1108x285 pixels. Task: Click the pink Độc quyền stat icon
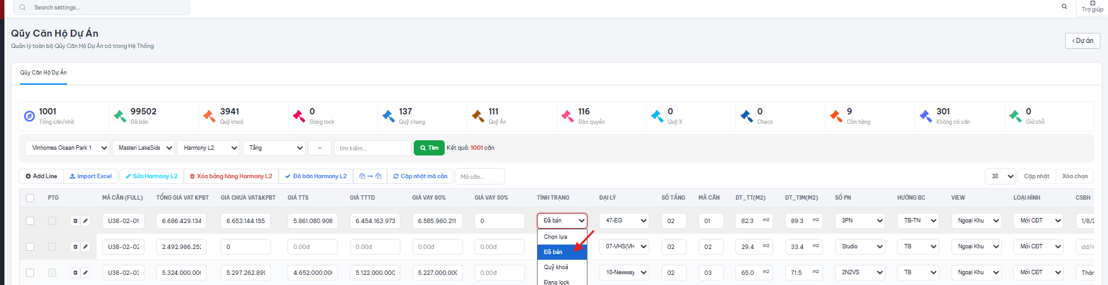568,116
